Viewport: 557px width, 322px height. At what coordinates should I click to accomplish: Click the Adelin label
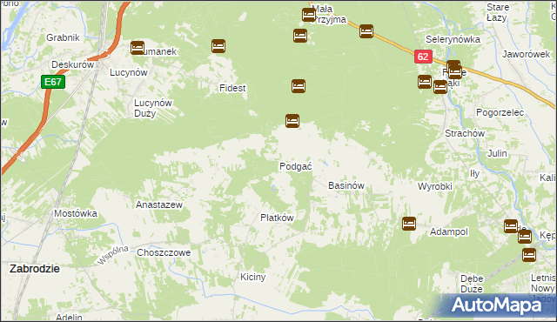[x=70, y=317]
